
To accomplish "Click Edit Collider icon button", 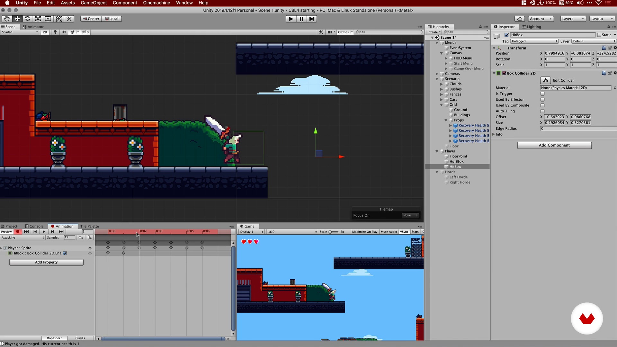I will (546, 80).
